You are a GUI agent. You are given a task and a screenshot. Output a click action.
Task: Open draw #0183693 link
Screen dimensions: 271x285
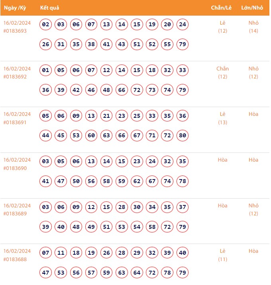tap(15, 31)
